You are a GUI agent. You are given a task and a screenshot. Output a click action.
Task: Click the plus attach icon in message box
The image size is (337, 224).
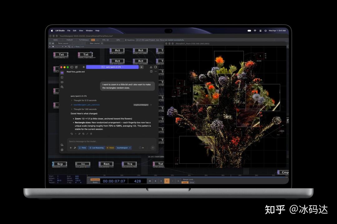pos(71,148)
